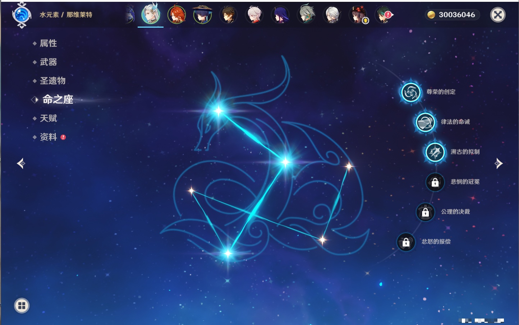Open the 属性 attributes menu

tap(48, 43)
